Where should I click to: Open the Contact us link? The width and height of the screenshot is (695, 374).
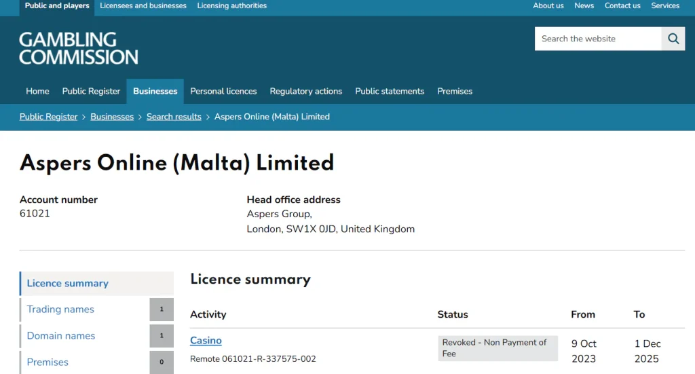[622, 5]
